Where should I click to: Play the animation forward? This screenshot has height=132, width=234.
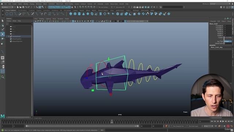(x=223, y=121)
